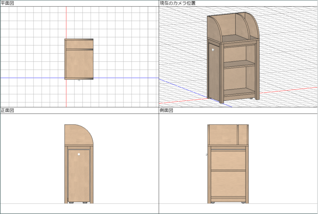Image resolution: width=318 pixels, height=214 pixels.
Task: Select the red axis line in camera view
Action: tap(289, 91)
